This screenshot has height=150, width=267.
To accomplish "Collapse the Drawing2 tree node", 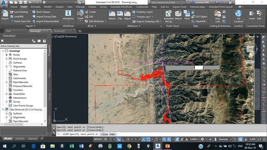I will click(x=3, y=51).
